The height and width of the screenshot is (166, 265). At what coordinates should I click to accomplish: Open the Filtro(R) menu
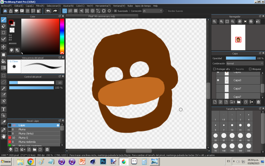40,6
